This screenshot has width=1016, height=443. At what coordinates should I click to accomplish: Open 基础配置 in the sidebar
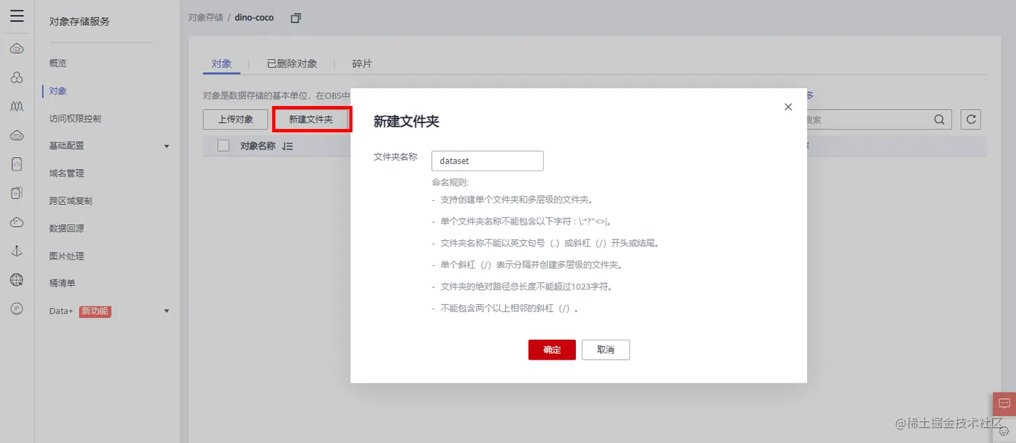[x=67, y=146]
